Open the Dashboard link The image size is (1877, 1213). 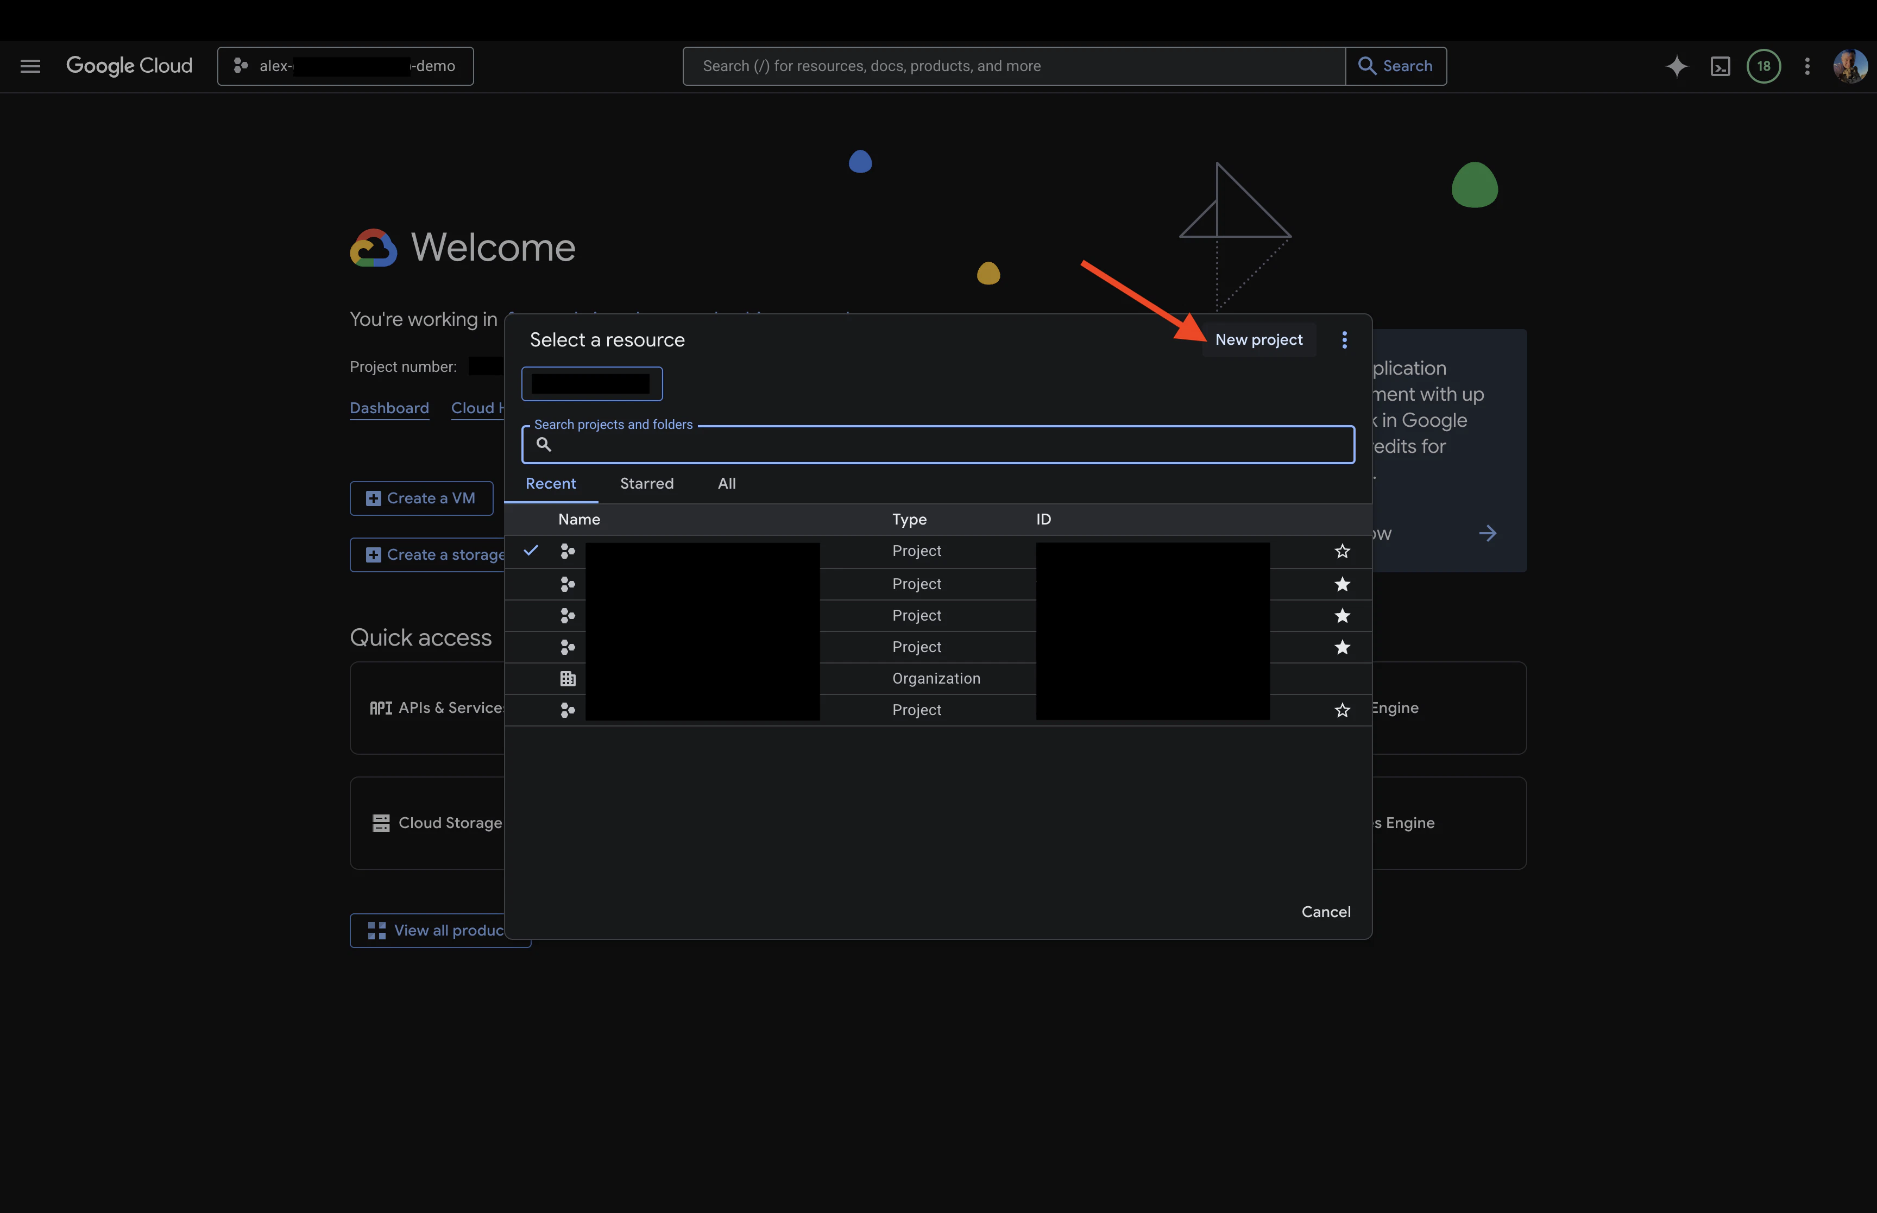389,408
